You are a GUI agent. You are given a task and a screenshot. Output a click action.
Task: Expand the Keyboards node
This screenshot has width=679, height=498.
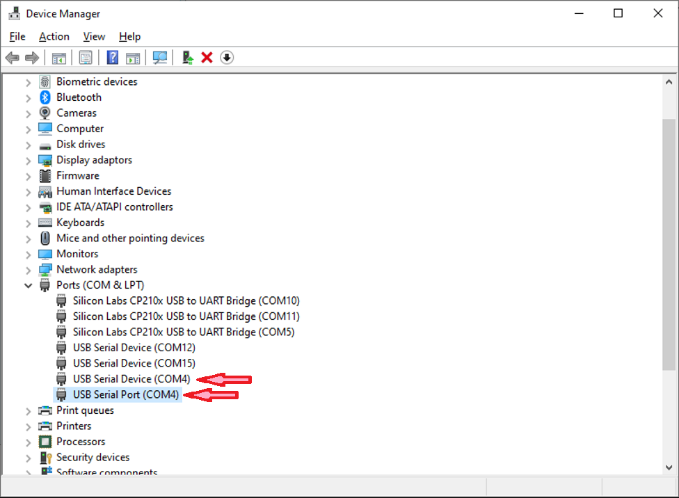28,223
